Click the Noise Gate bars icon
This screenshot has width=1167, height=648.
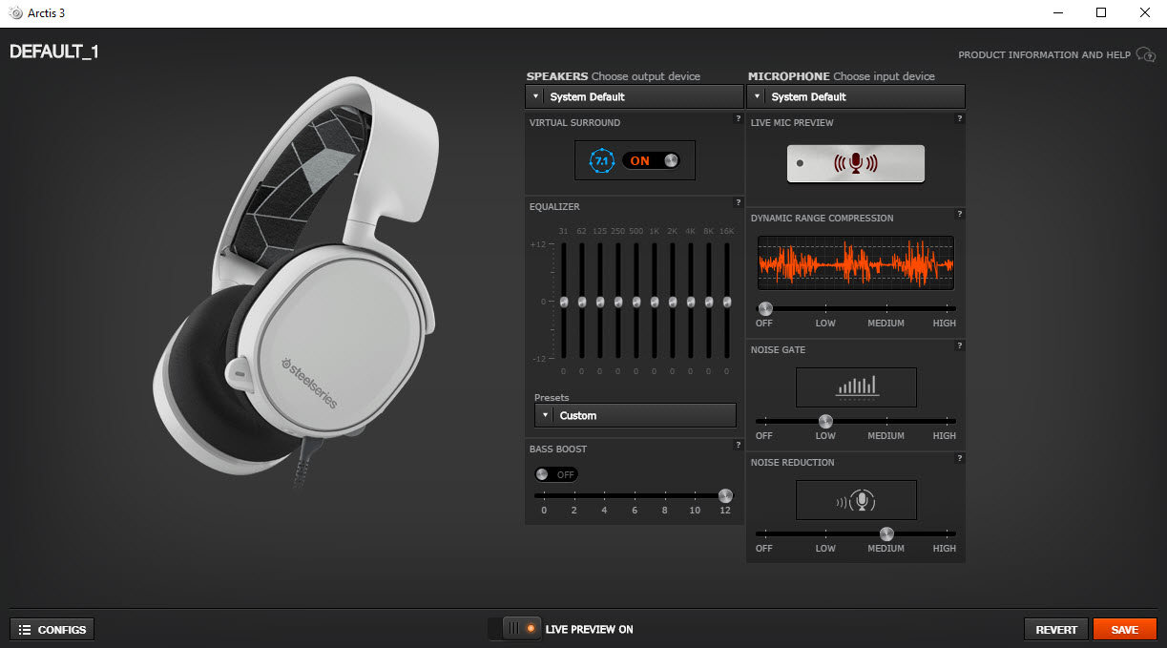click(x=856, y=387)
